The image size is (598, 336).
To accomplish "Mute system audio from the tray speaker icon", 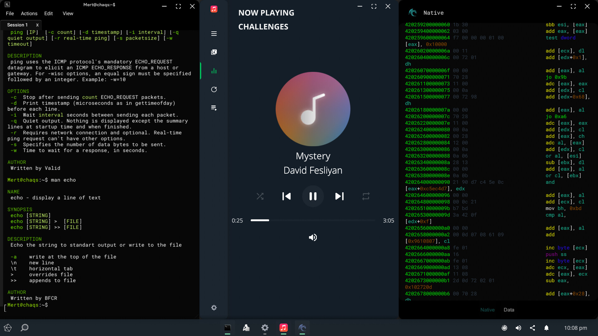I will pos(518,328).
